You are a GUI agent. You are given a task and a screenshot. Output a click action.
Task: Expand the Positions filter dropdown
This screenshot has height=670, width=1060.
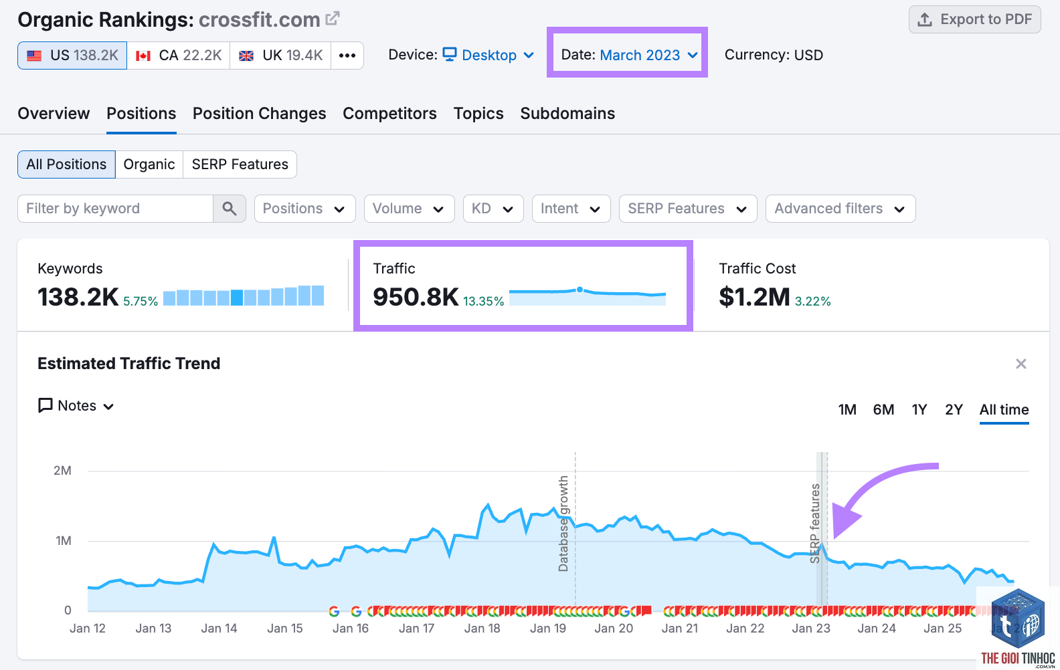pos(304,209)
